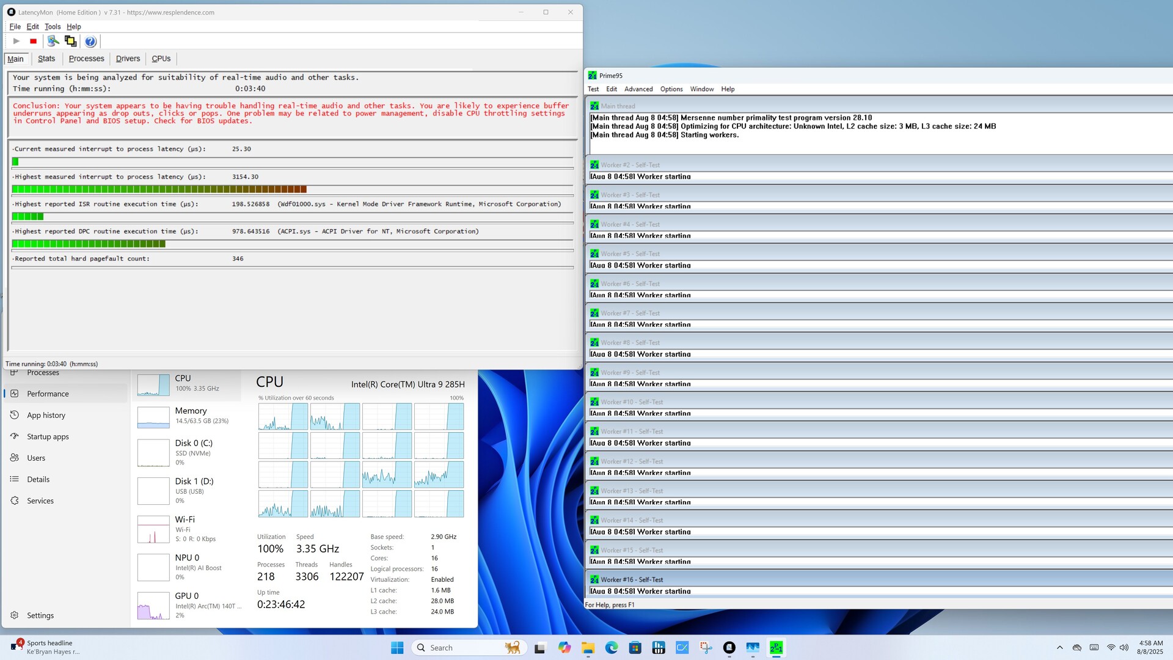1173x660 pixels.
Task: Stop LatencyMon monitoring with red stop icon
Action: pos(34,42)
